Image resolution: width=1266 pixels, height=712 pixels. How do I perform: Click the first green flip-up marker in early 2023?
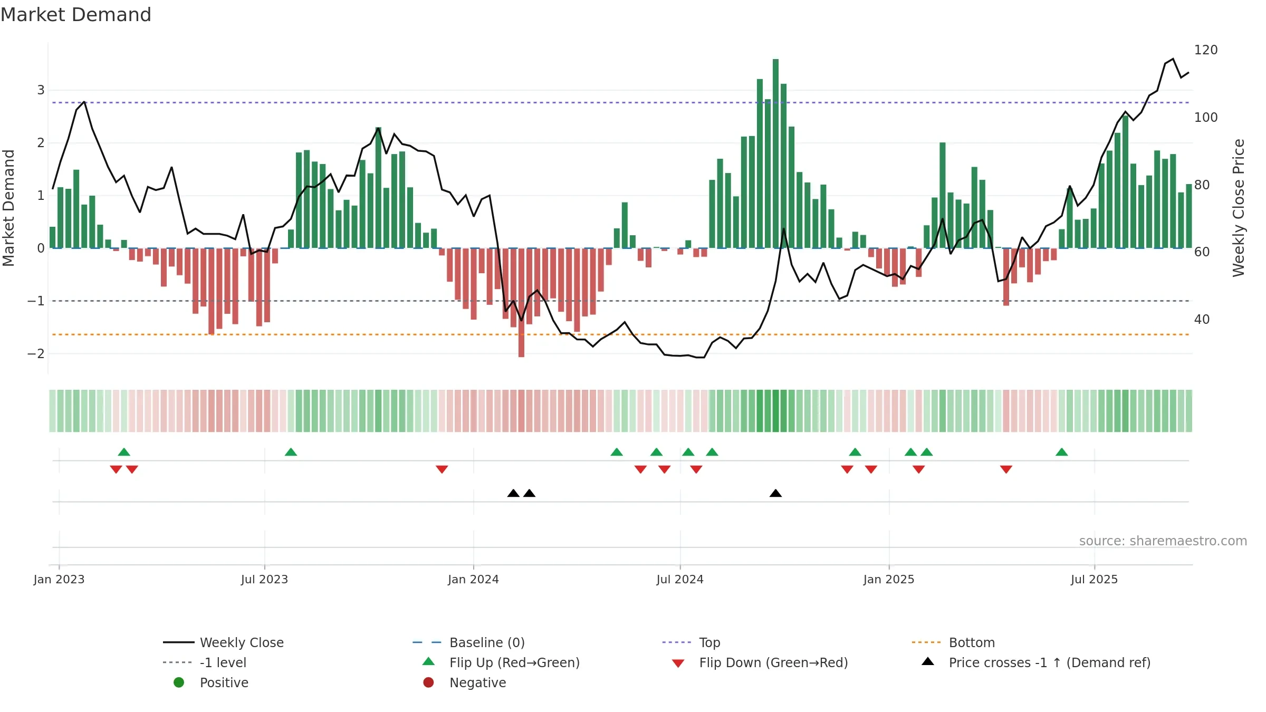124,452
